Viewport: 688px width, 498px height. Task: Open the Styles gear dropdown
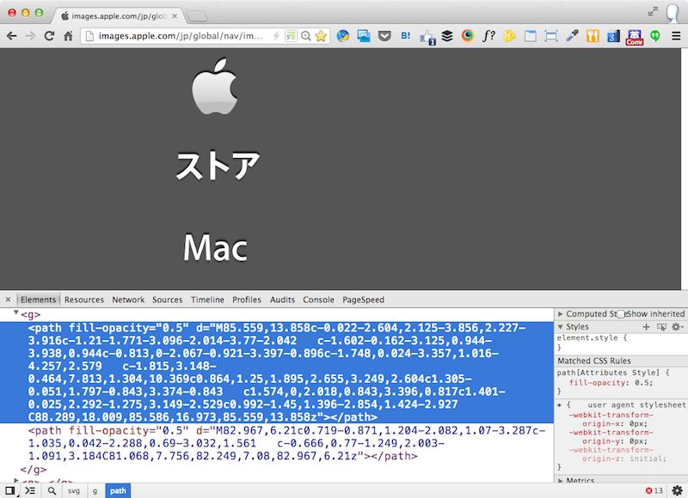pyautogui.click(x=678, y=327)
